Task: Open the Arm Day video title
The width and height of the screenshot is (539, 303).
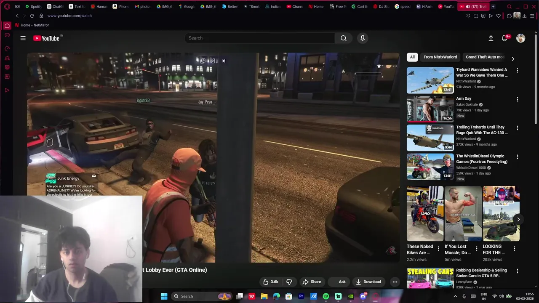Action: point(464,98)
